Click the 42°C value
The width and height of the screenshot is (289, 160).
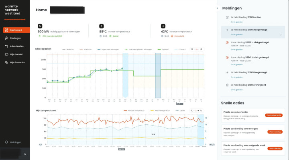coord(165,32)
